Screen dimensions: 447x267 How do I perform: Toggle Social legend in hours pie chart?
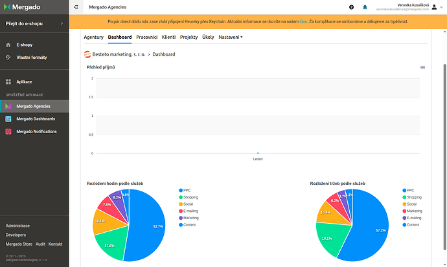(x=186, y=204)
